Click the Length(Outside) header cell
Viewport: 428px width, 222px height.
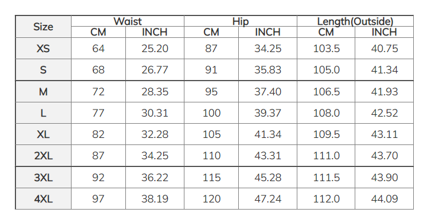[x=355, y=21]
